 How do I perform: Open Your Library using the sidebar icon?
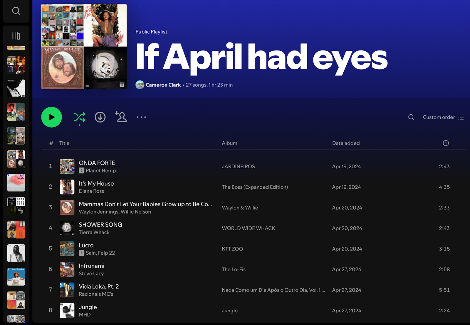click(x=16, y=35)
